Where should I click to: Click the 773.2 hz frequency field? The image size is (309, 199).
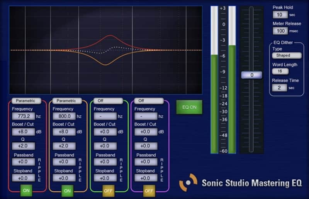24,116
